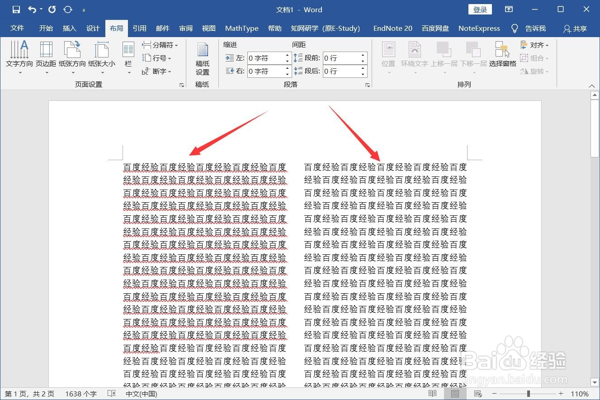The width and height of the screenshot is (600, 400).
Task: Switch to the MathType tab
Action: (x=242, y=28)
